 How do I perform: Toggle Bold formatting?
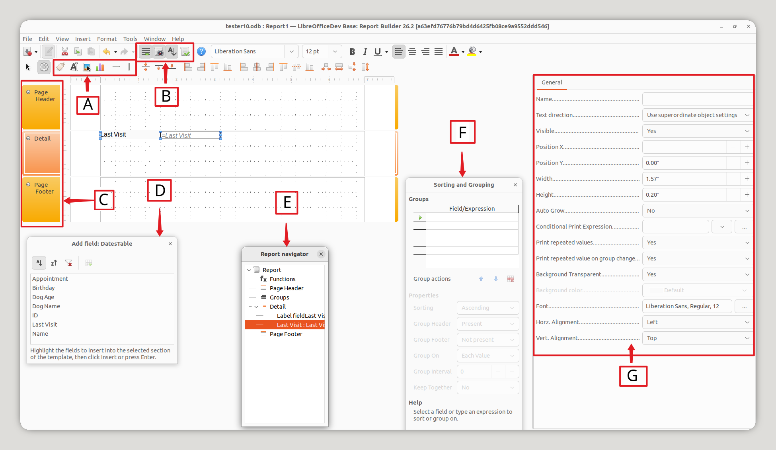click(x=352, y=51)
